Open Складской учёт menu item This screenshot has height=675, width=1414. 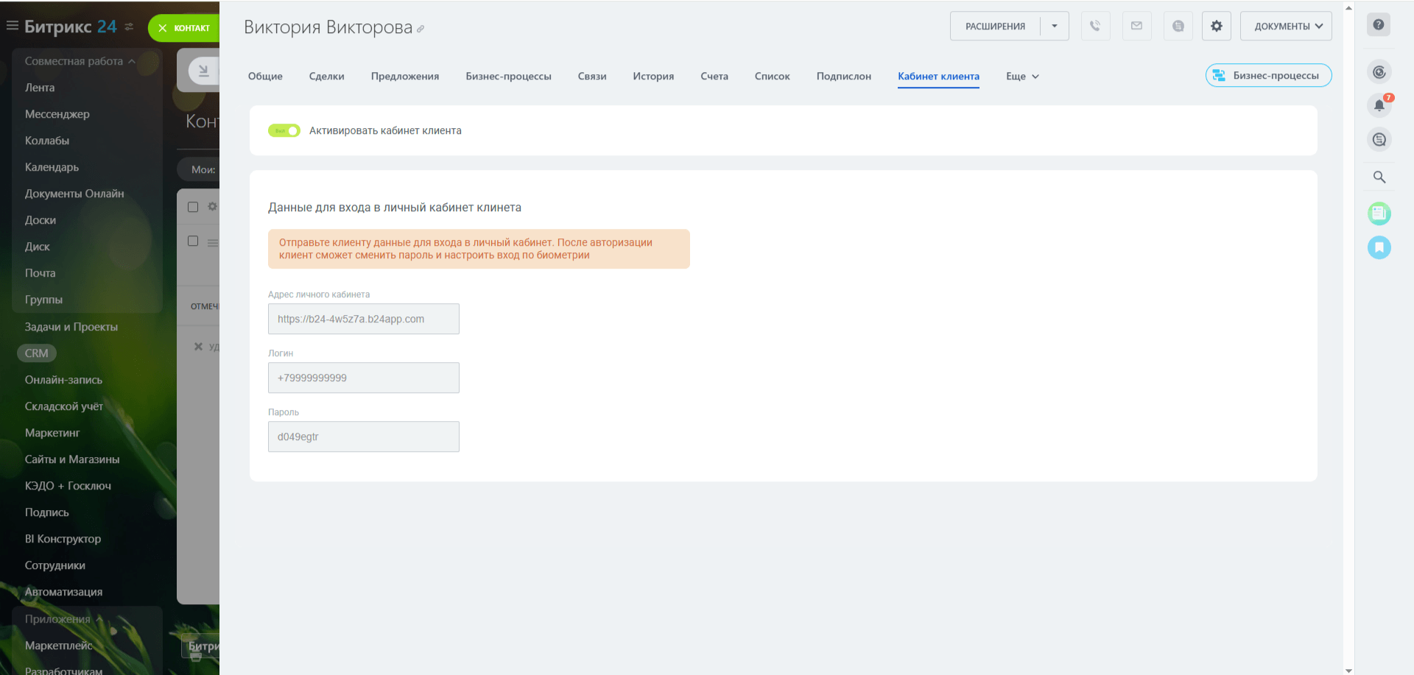point(64,406)
